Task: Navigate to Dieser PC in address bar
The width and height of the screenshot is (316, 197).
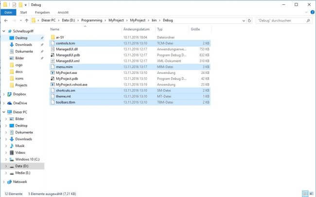Action: tap(48, 20)
